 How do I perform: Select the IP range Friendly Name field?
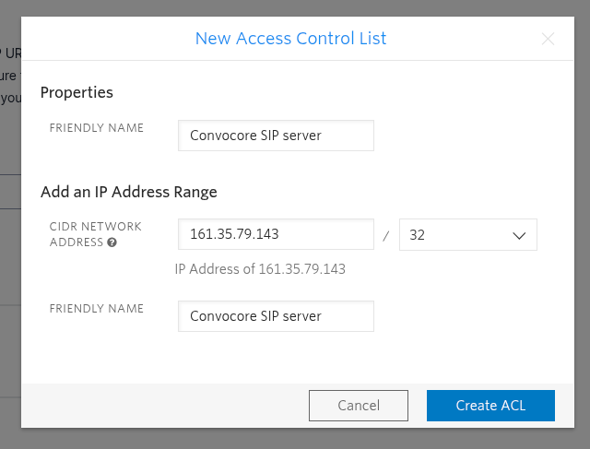pos(276,315)
